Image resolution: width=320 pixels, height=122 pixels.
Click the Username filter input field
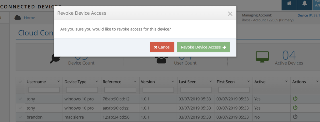click(x=44, y=90)
